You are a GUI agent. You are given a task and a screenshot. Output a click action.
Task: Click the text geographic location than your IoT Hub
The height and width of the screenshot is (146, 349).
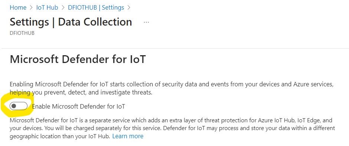point(60,136)
